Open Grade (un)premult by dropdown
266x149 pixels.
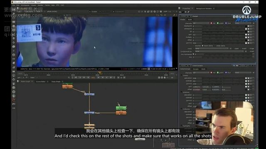[x=219, y=51]
